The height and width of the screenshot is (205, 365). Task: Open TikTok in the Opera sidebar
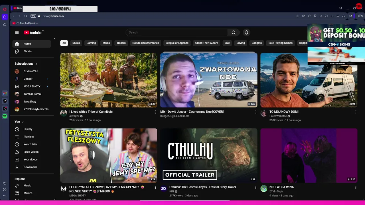(5, 101)
